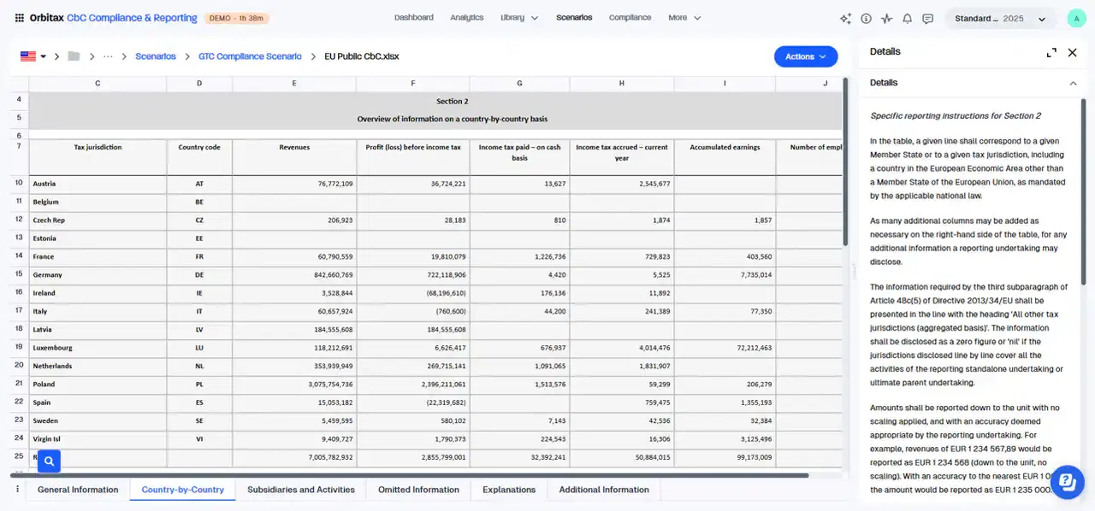Select column H header

(x=622, y=84)
